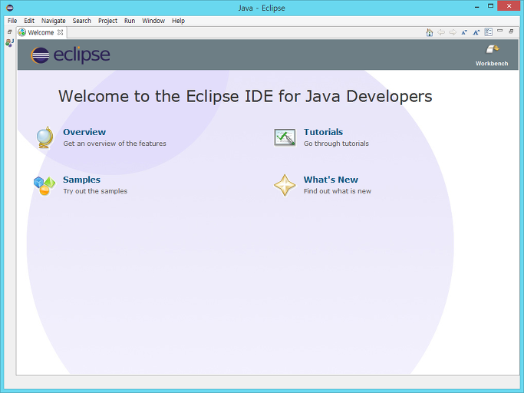The width and height of the screenshot is (524, 393).
Task: Click the Welcome tab's colored circle icon
Action: [x=22, y=32]
